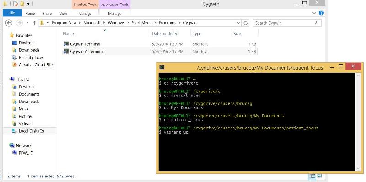Select This PC in navigation pane
The width and height of the screenshot is (366, 182).
pos(22,80)
